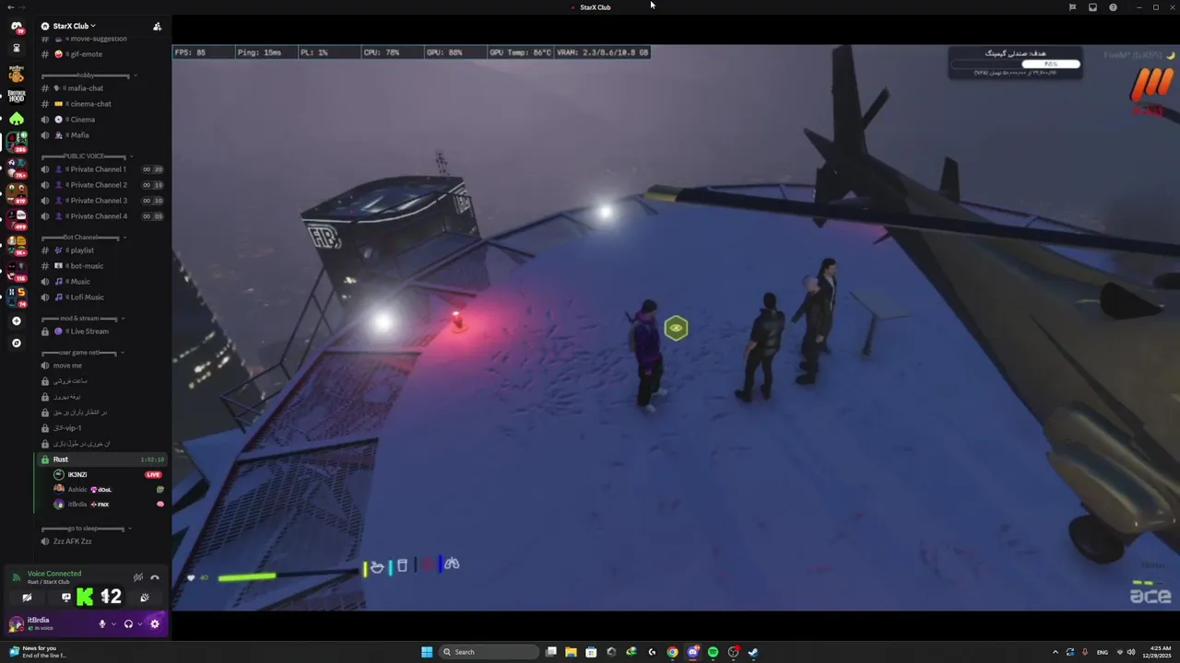Join the move me voice channel
The image size is (1180, 663).
pyautogui.click(x=101, y=366)
